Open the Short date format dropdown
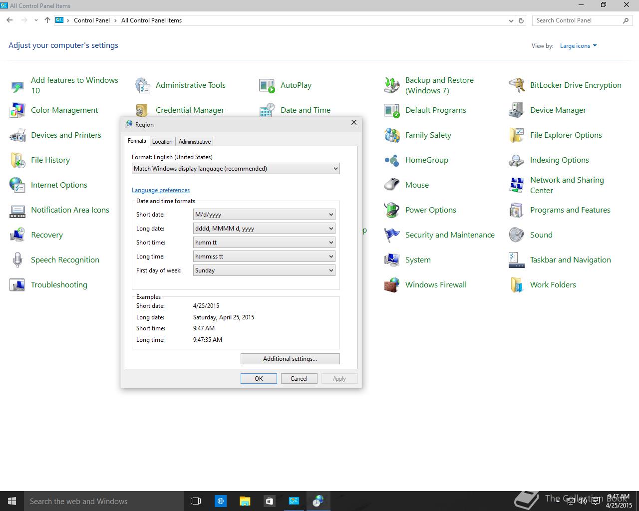This screenshot has width=639, height=511. pyautogui.click(x=264, y=215)
